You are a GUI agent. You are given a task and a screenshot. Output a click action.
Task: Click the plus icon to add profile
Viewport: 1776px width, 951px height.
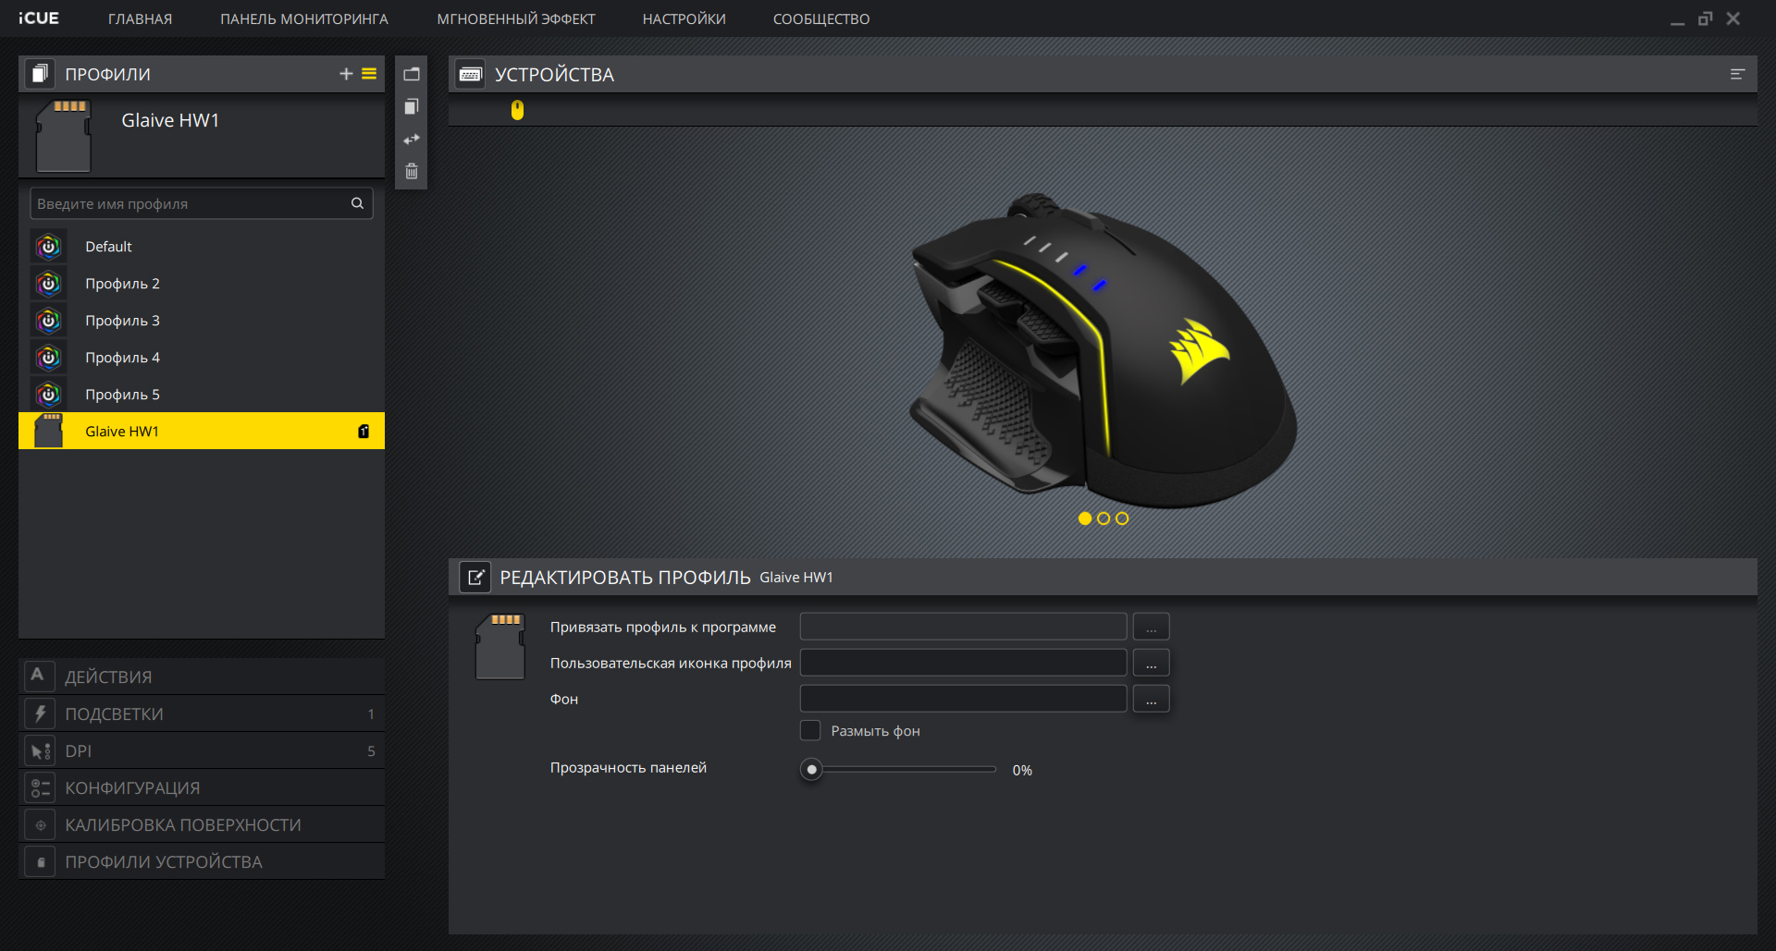346,74
